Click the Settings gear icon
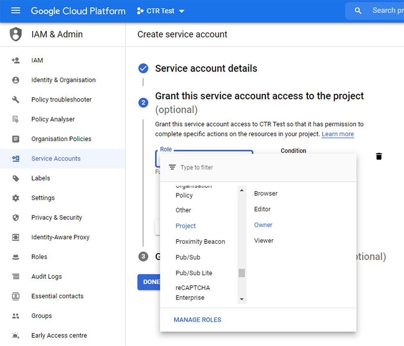 (x=16, y=198)
